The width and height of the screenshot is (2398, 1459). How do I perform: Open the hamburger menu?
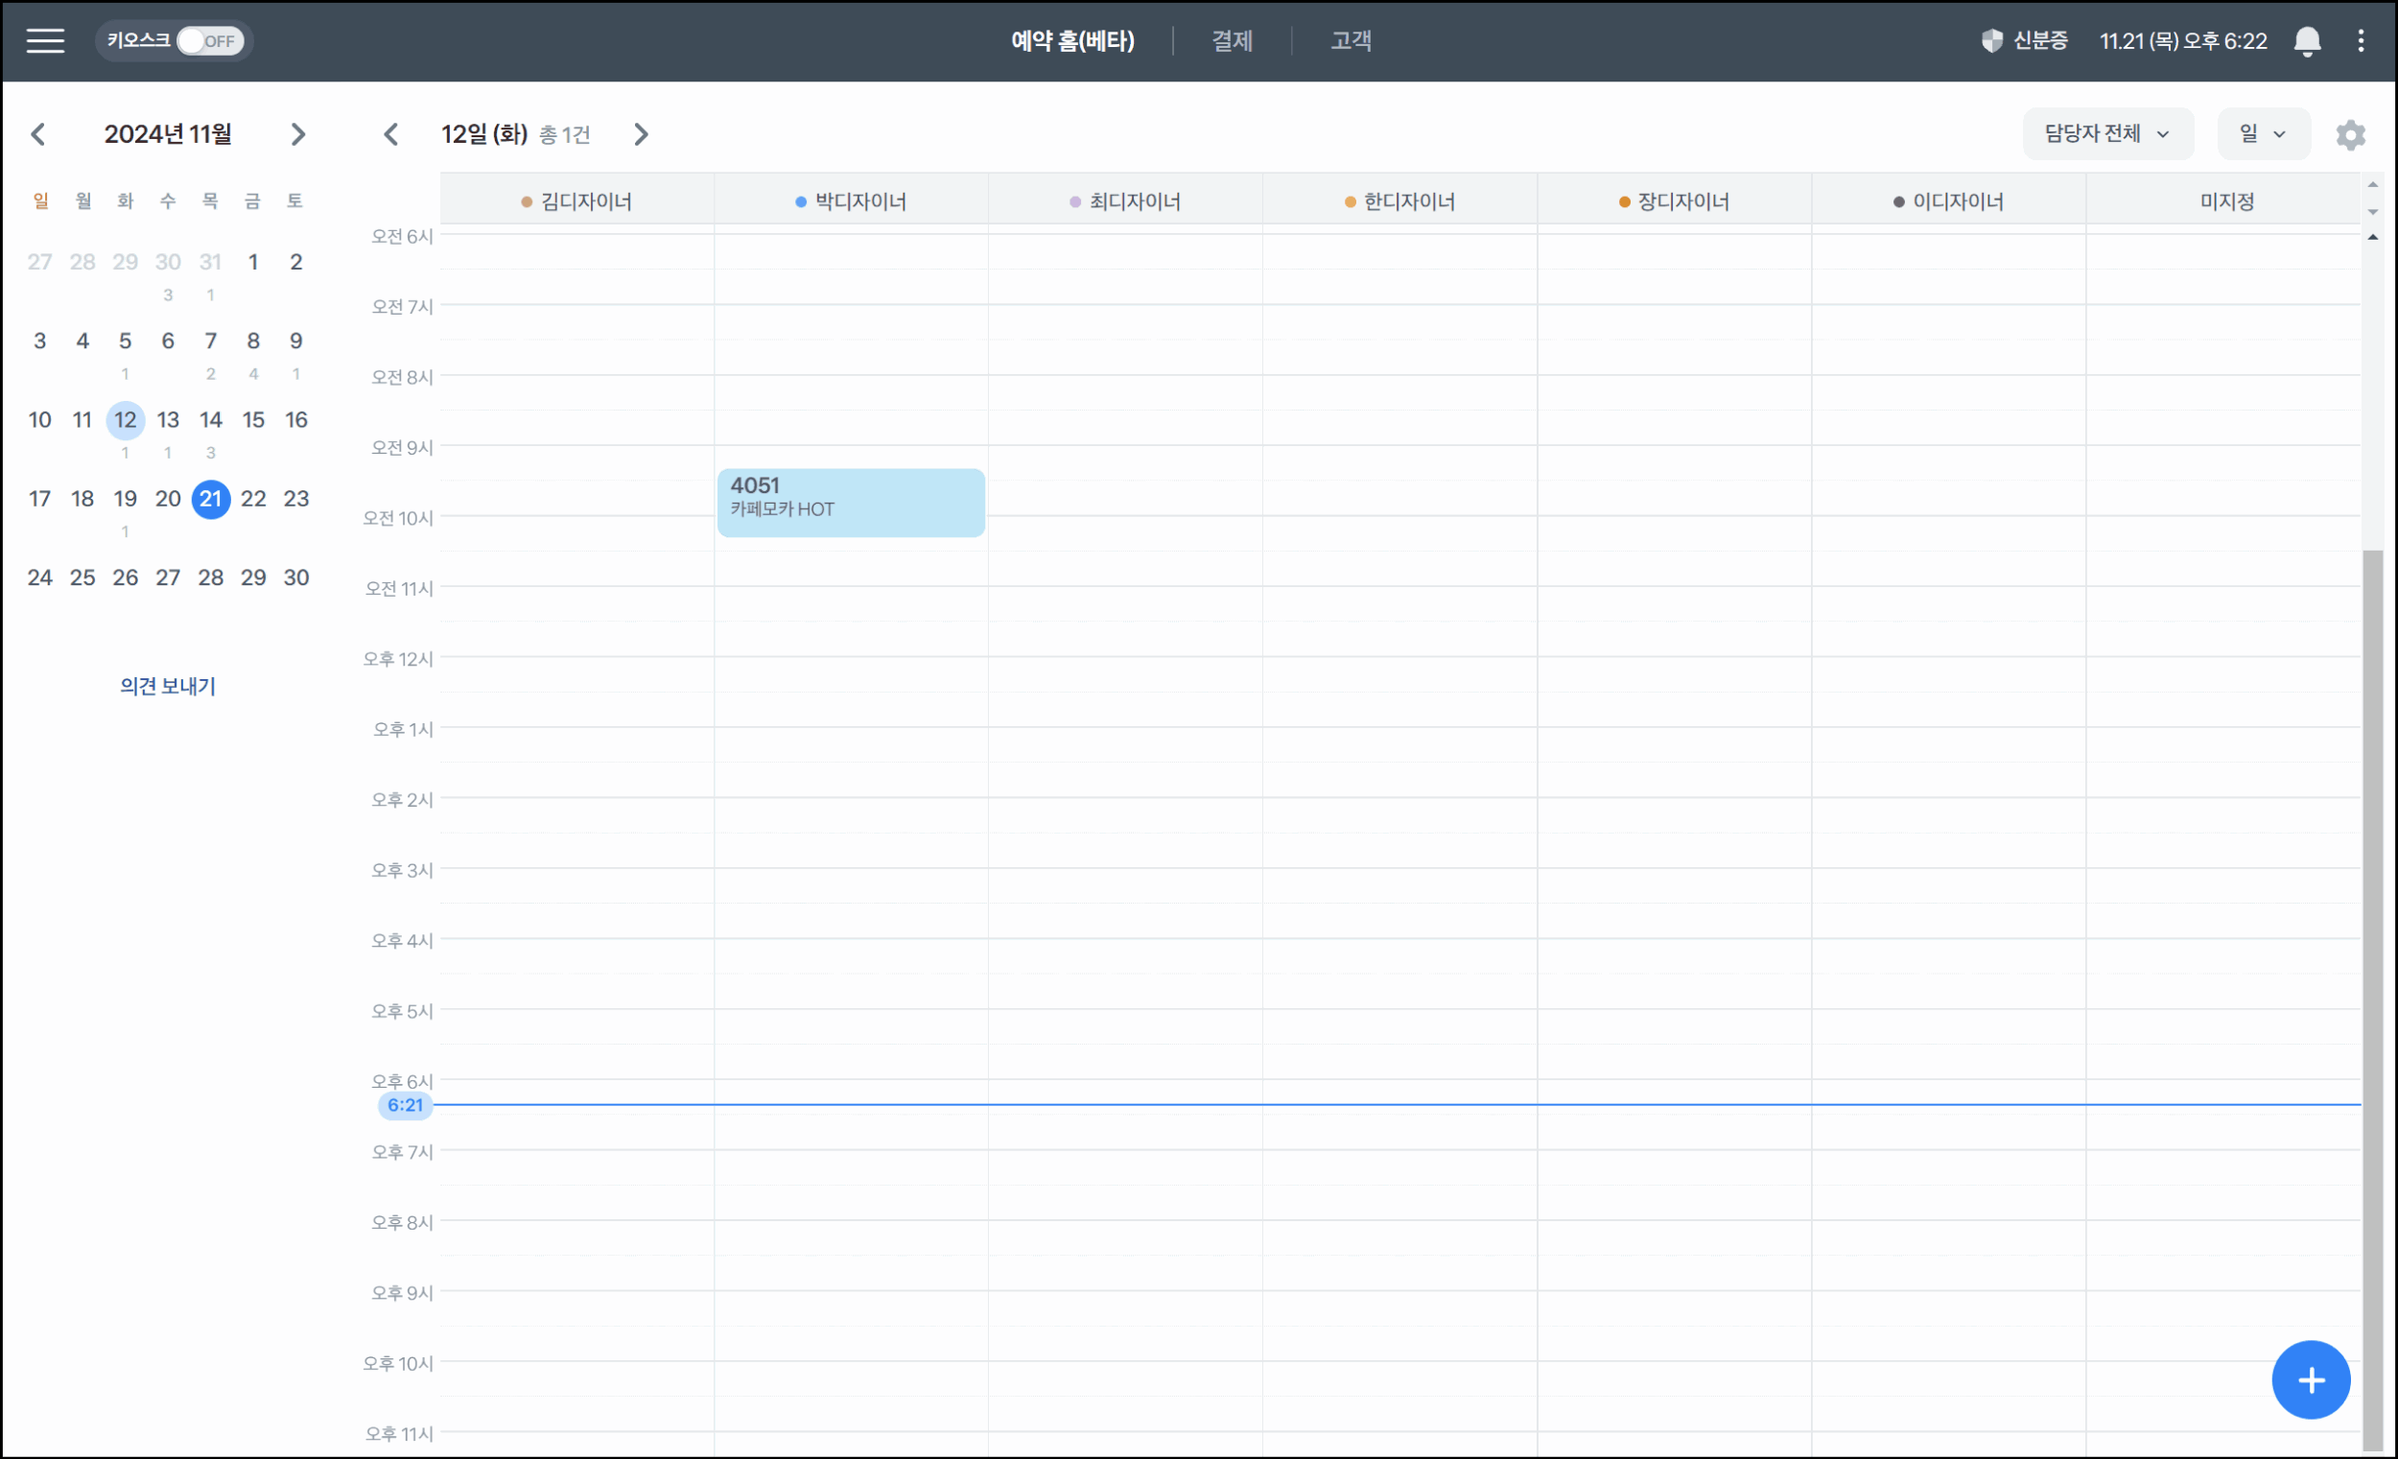(45, 41)
